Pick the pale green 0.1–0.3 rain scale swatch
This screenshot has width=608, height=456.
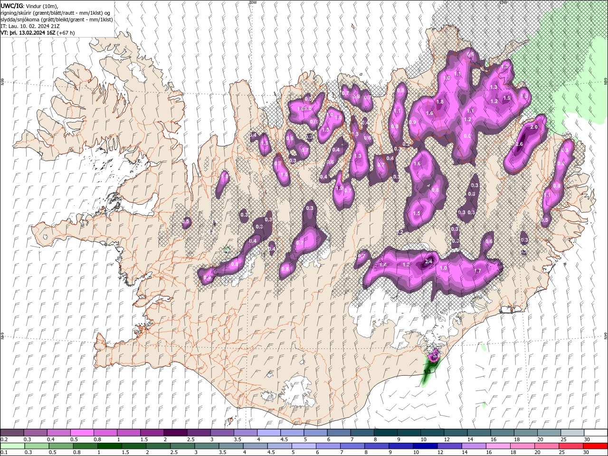pyautogui.click(x=12, y=446)
